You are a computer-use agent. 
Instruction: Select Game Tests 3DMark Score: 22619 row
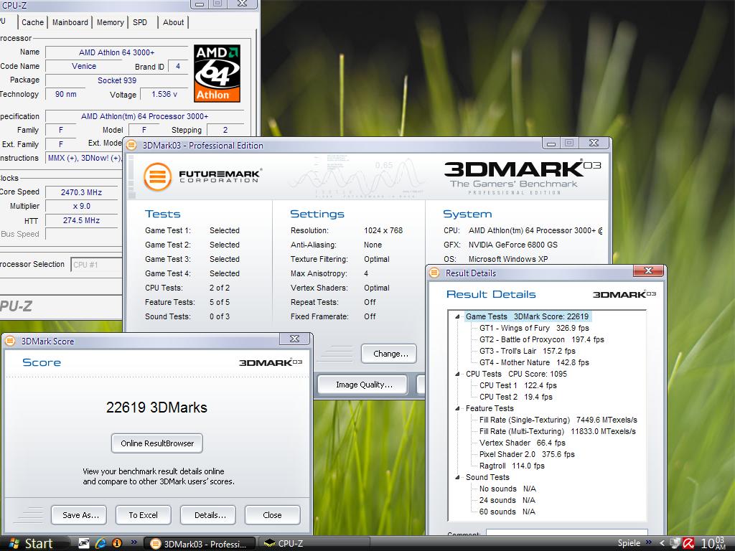tap(528, 316)
